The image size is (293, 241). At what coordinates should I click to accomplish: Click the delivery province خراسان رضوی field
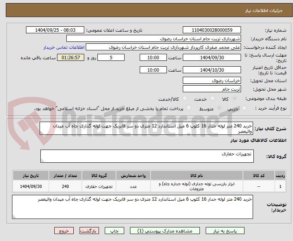pos(212,80)
